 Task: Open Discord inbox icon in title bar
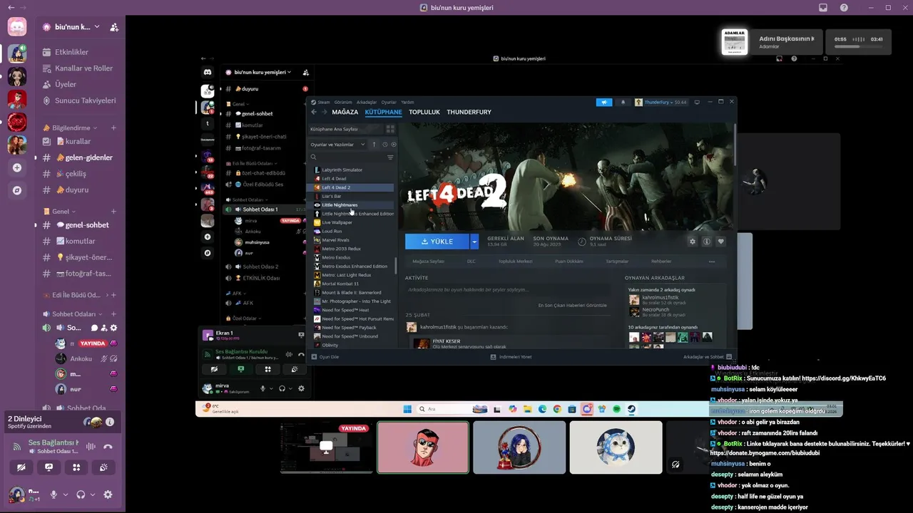click(823, 8)
